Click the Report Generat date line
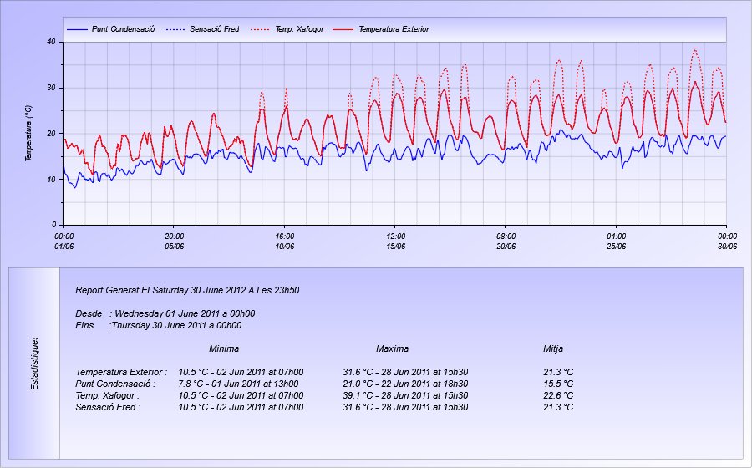Screen dimensions: 752x468 tap(187, 291)
